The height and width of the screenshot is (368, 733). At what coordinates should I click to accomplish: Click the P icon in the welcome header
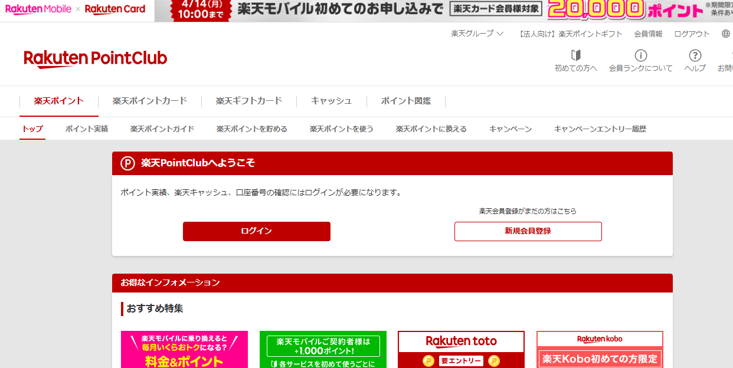[x=127, y=163]
